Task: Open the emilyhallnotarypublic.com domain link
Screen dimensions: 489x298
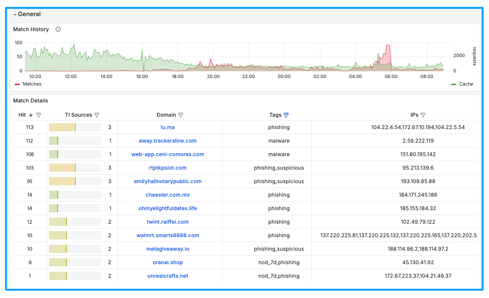Action: (x=168, y=181)
